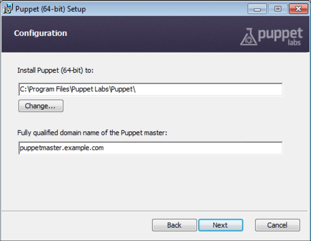Click the Configuration header label

[40, 33]
